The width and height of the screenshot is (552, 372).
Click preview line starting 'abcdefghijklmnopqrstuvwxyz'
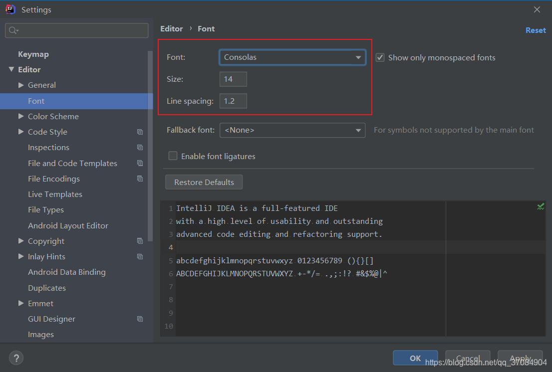275,260
